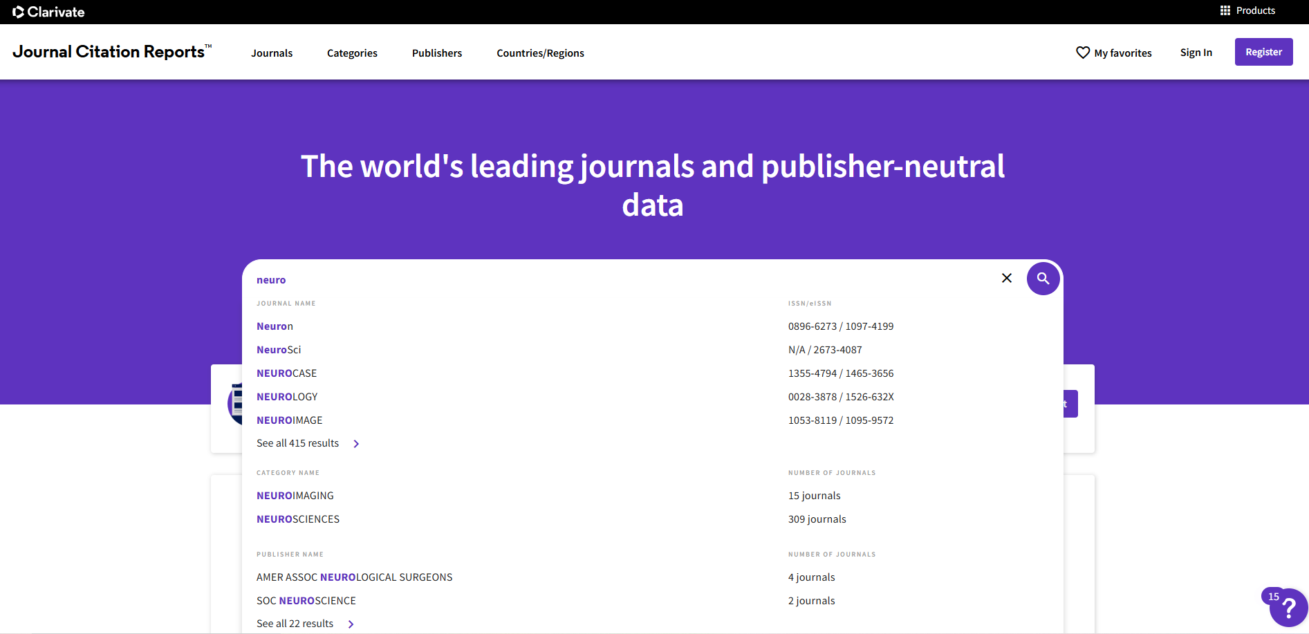Open See all 22 results link
1309x634 pixels.
[x=295, y=624]
